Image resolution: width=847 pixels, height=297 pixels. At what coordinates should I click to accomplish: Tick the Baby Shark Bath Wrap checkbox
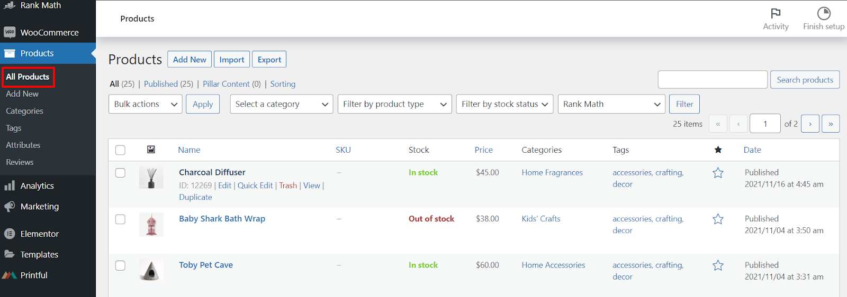click(120, 219)
